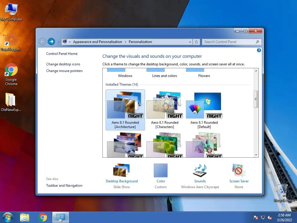Image resolution: width=297 pixels, height=223 pixels.
Task: Click the Installed Themes (14) heading
Action: point(122,84)
